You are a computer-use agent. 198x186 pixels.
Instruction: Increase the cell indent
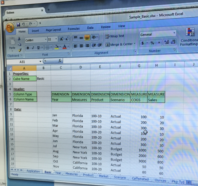100,45
